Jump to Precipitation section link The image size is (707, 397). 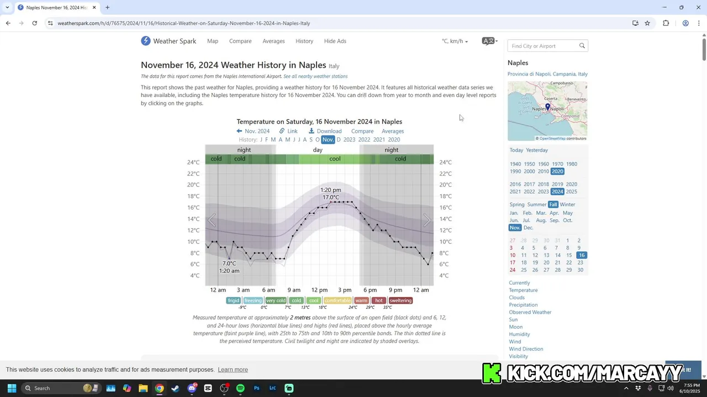point(523,305)
